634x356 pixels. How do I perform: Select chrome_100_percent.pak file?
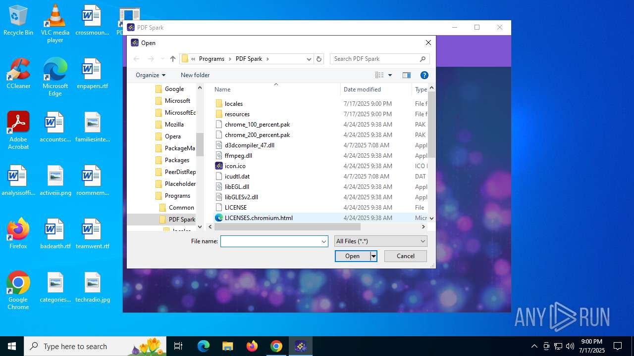click(257, 125)
